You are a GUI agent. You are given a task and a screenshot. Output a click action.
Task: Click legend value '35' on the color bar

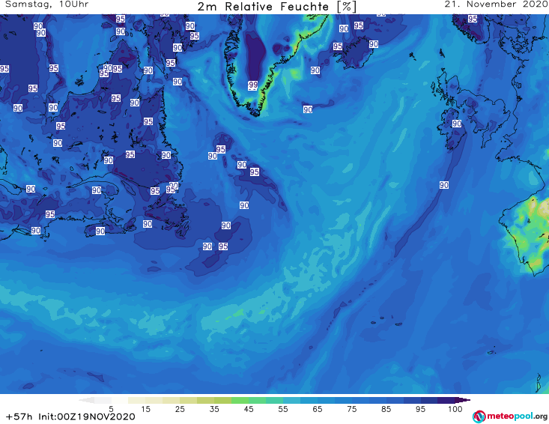point(214,409)
